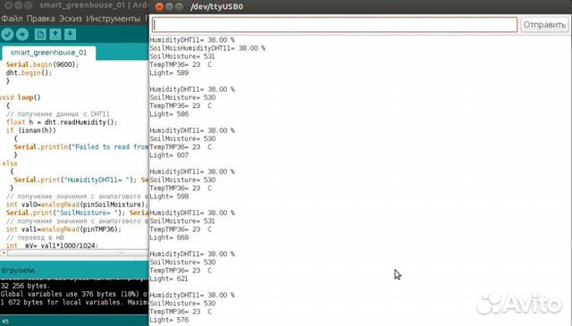The image size is (572, 326).
Task: Click the 'float h = dht.readHumidity();' line
Action: tap(62, 122)
